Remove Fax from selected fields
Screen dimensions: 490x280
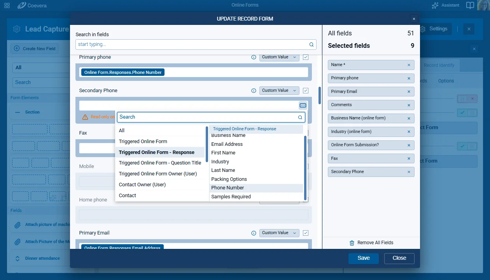pos(409,159)
